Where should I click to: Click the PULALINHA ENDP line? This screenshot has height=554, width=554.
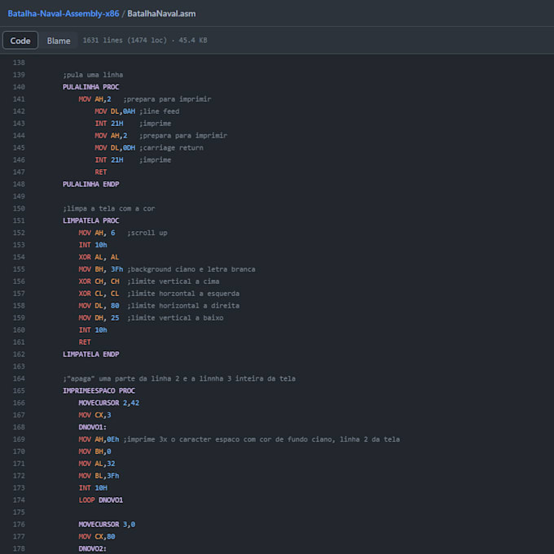click(90, 184)
